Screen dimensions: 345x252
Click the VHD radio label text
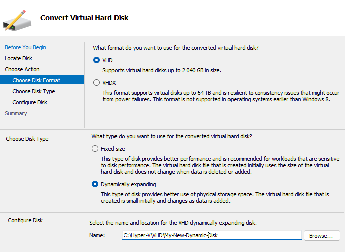[107, 60]
